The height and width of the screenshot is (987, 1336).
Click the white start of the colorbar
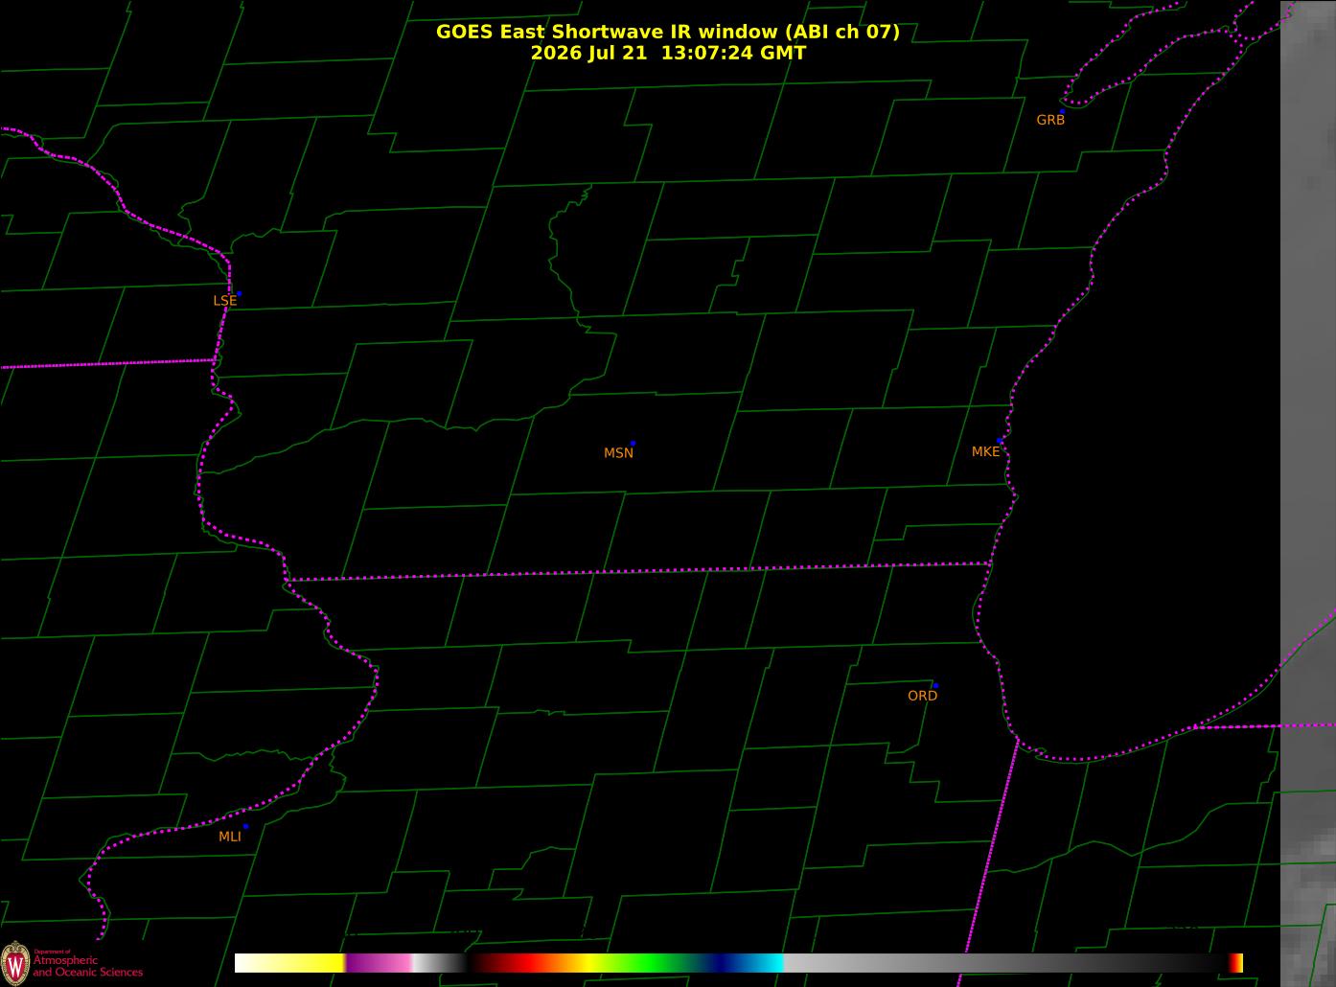pos(251,963)
